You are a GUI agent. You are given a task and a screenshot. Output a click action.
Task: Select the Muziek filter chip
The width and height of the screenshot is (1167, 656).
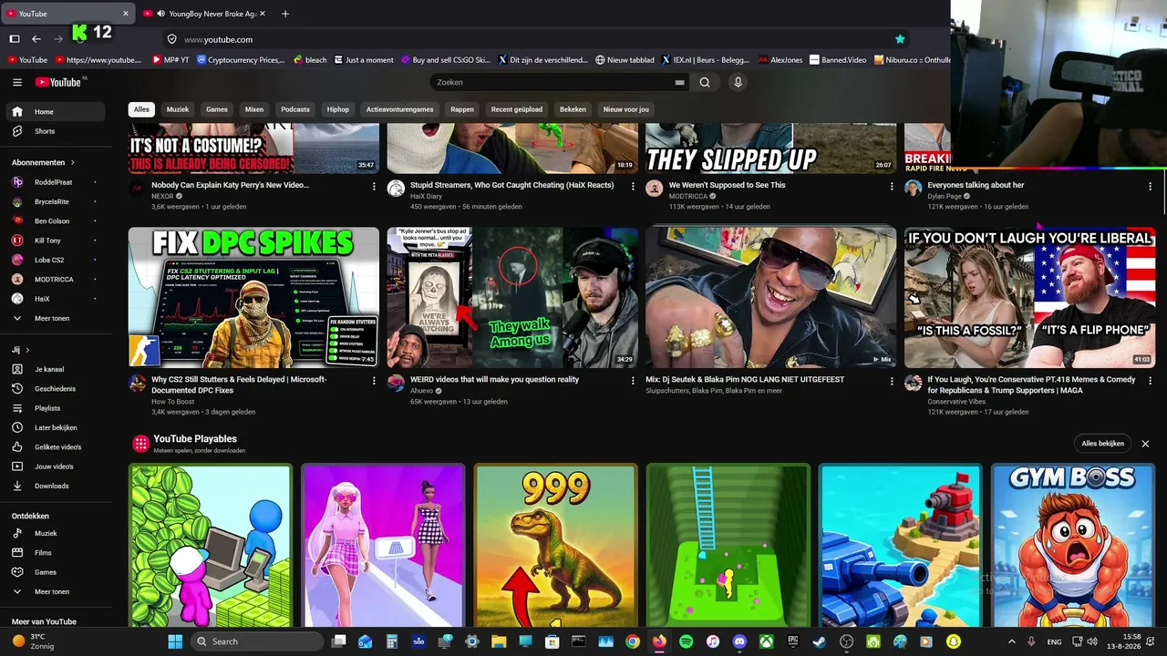(178, 109)
